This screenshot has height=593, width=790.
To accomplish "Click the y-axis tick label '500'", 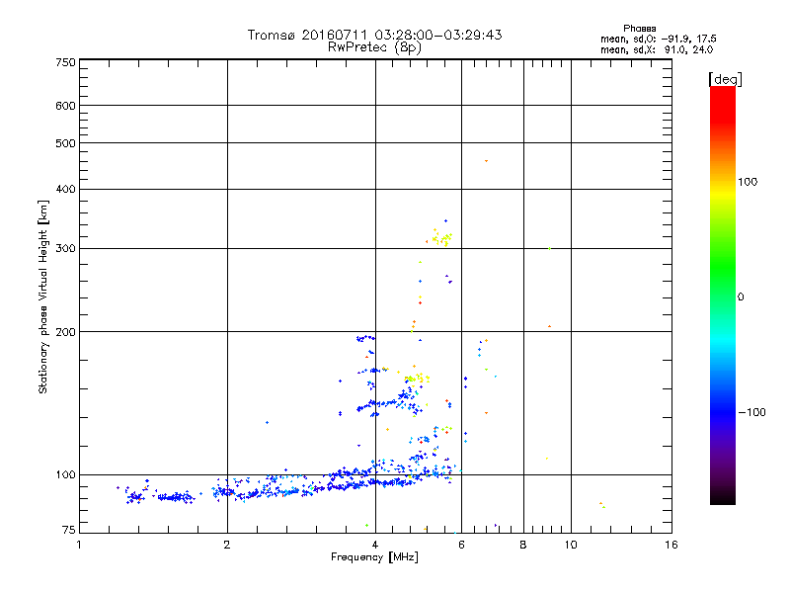I will [x=65, y=143].
